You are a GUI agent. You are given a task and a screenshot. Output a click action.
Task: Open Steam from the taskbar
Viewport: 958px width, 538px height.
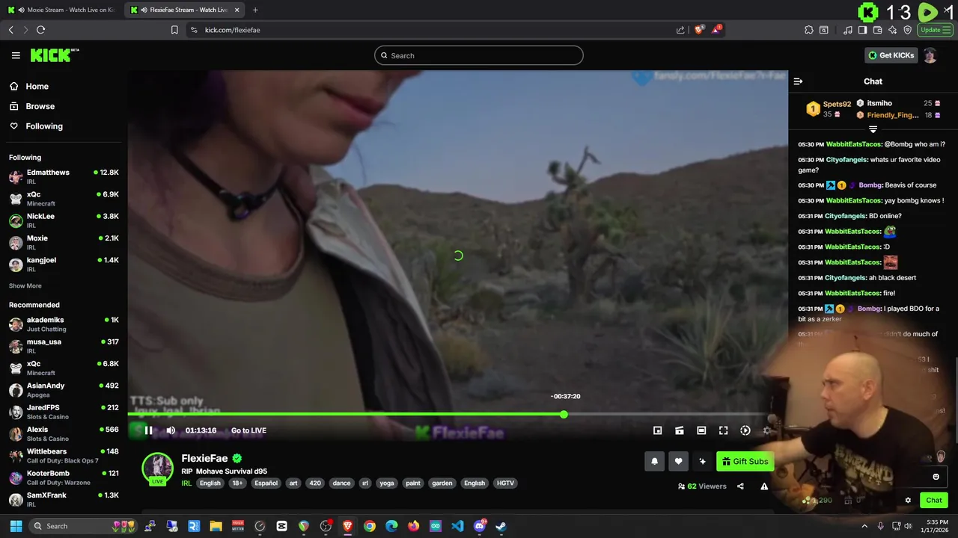pyautogui.click(x=501, y=526)
